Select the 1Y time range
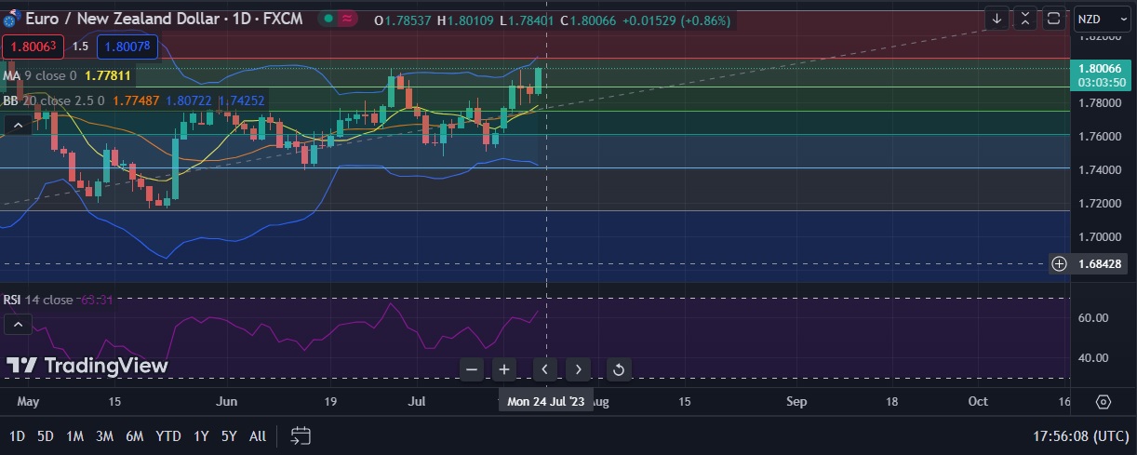1137x455 pixels. coord(201,435)
